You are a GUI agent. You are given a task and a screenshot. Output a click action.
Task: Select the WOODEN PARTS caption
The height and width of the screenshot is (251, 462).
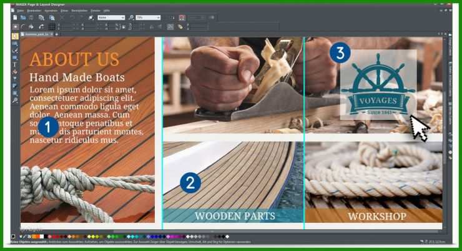click(235, 216)
